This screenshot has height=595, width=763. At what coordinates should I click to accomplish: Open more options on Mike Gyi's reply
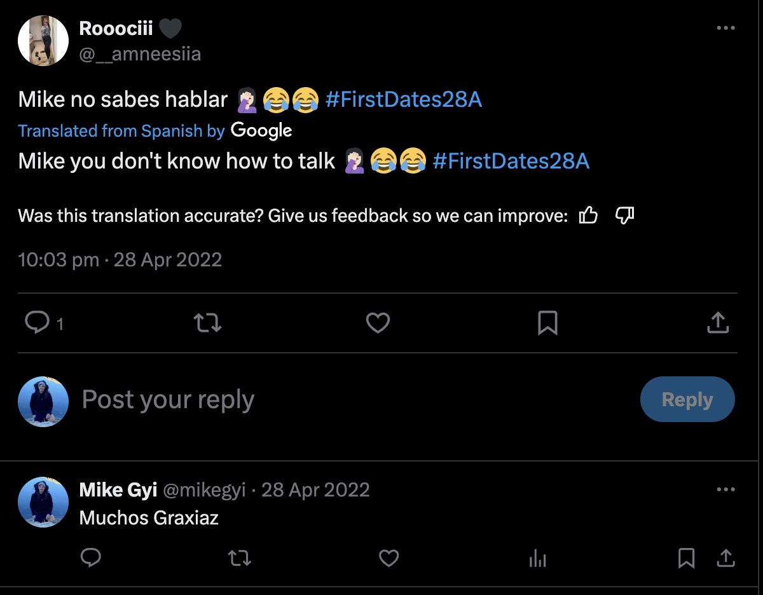tap(725, 489)
